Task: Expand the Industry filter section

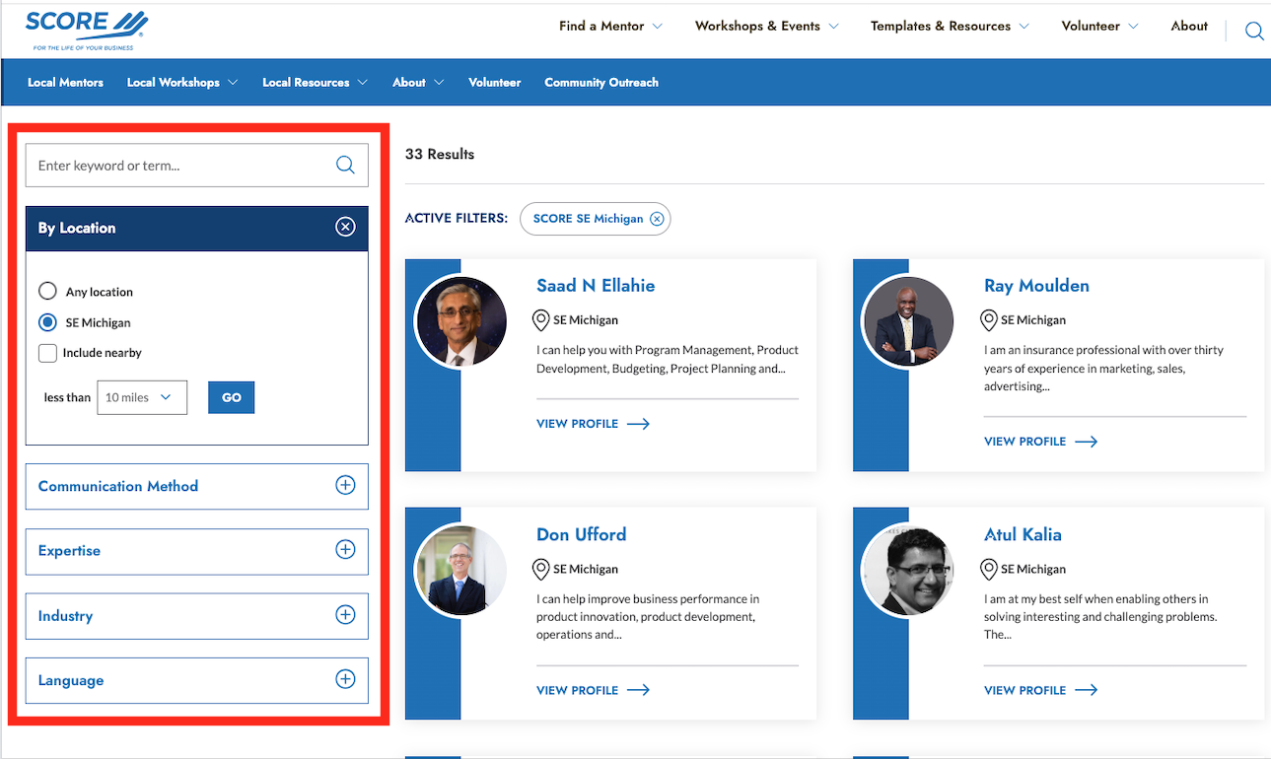Action: [196, 616]
